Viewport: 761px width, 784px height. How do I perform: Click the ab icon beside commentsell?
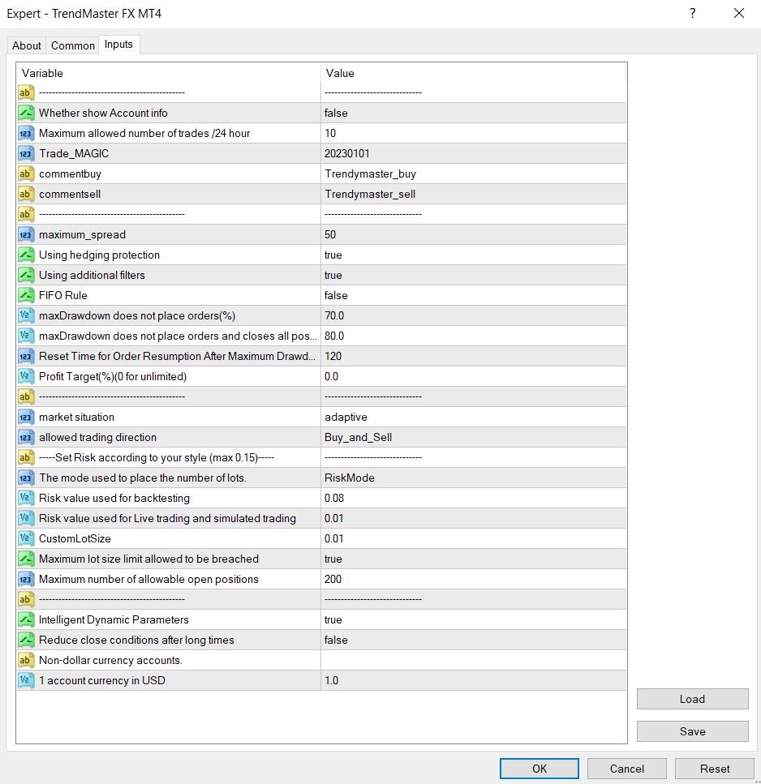[x=25, y=194]
